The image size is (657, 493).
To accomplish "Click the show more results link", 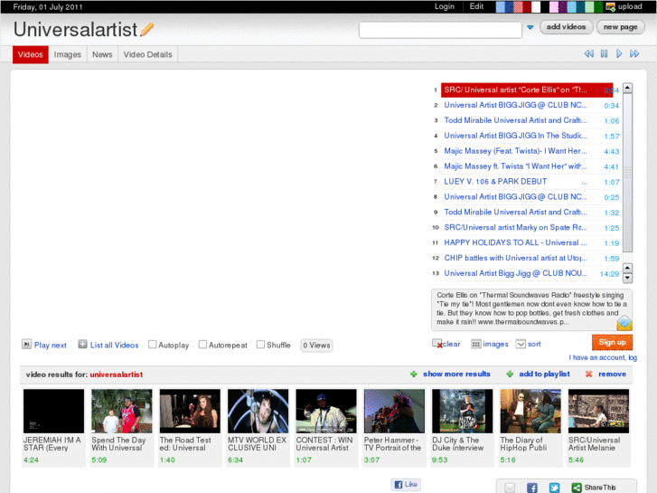I will (x=456, y=374).
